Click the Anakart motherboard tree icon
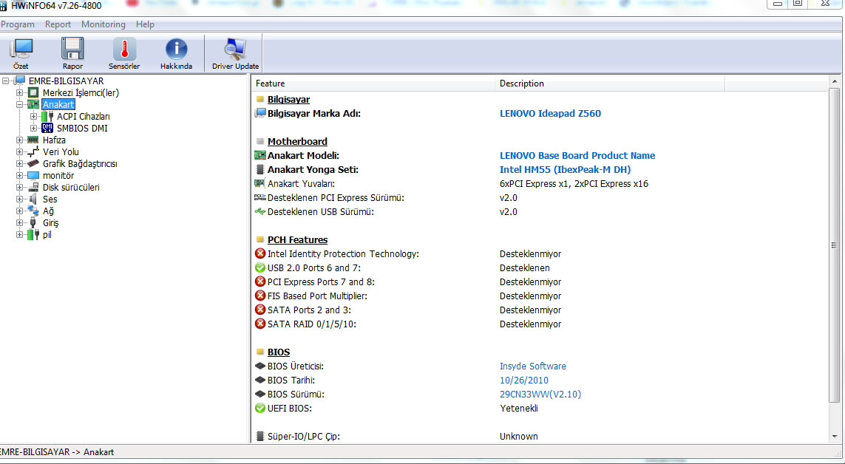 (33, 104)
